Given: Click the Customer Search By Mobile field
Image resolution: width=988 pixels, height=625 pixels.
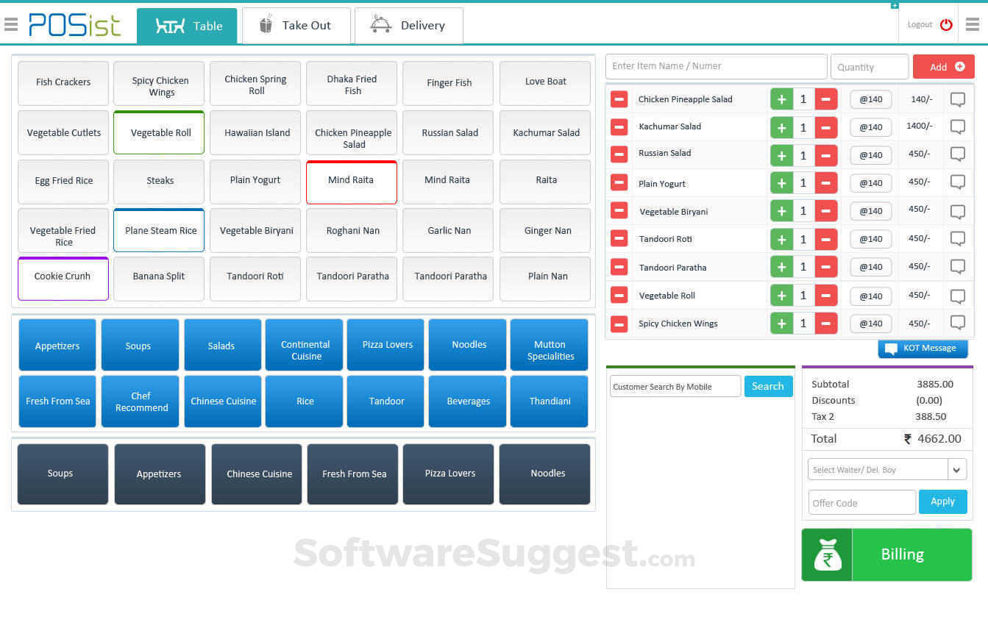Looking at the screenshot, I should coord(675,385).
